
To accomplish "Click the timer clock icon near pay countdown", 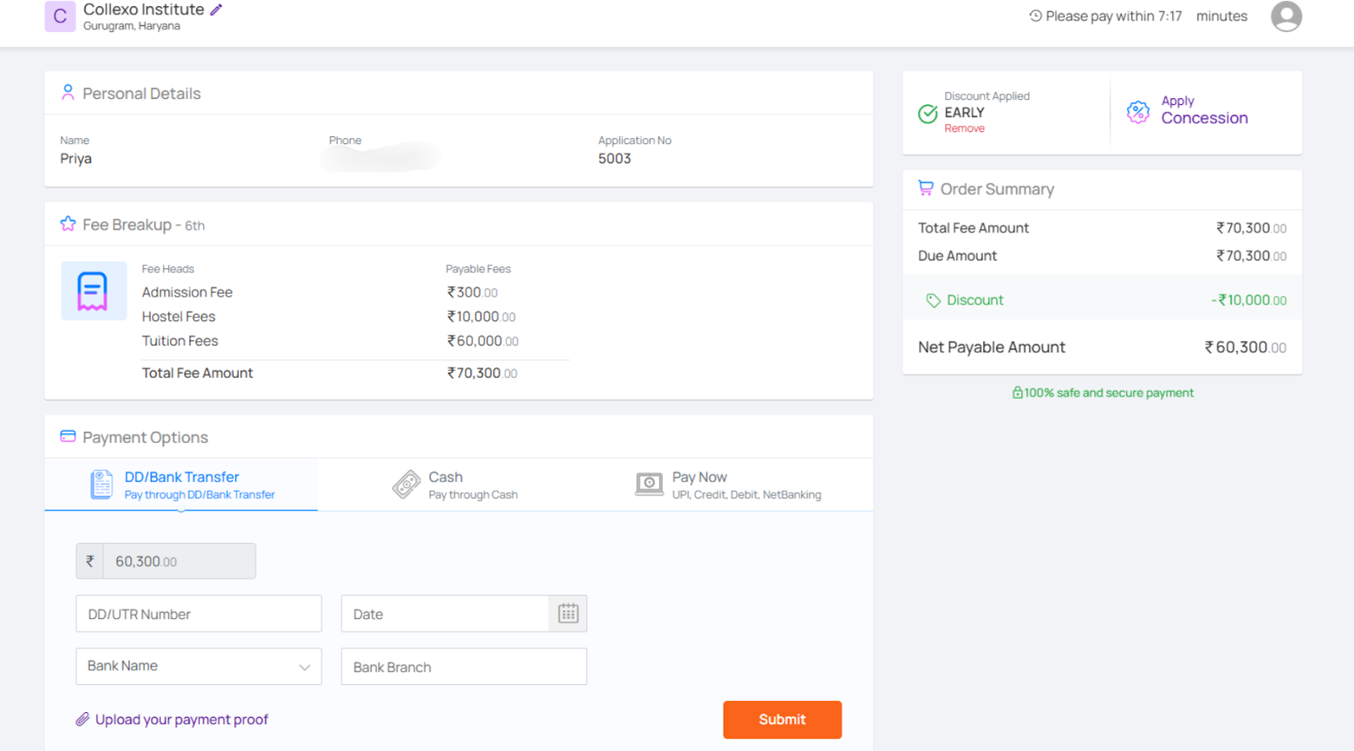I will coord(1035,16).
